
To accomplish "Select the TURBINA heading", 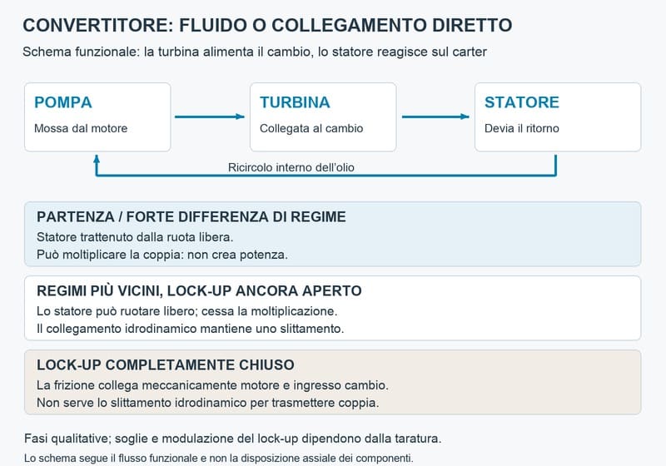I will [295, 102].
